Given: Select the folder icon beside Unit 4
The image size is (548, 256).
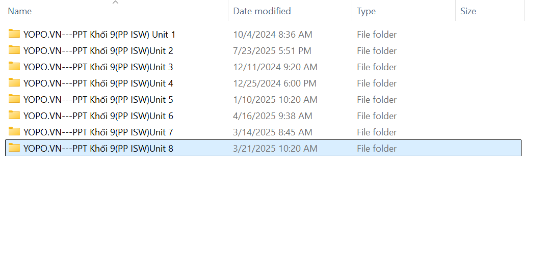Looking at the screenshot, I should pos(14,83).
